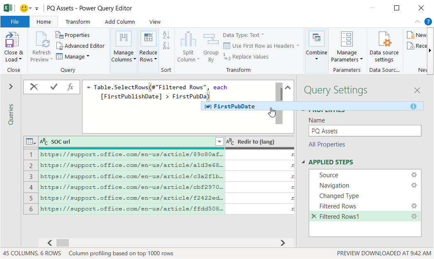Open the Manage query dropdown
This screenshot has height=259, width=434.
(x=73, y=56)
